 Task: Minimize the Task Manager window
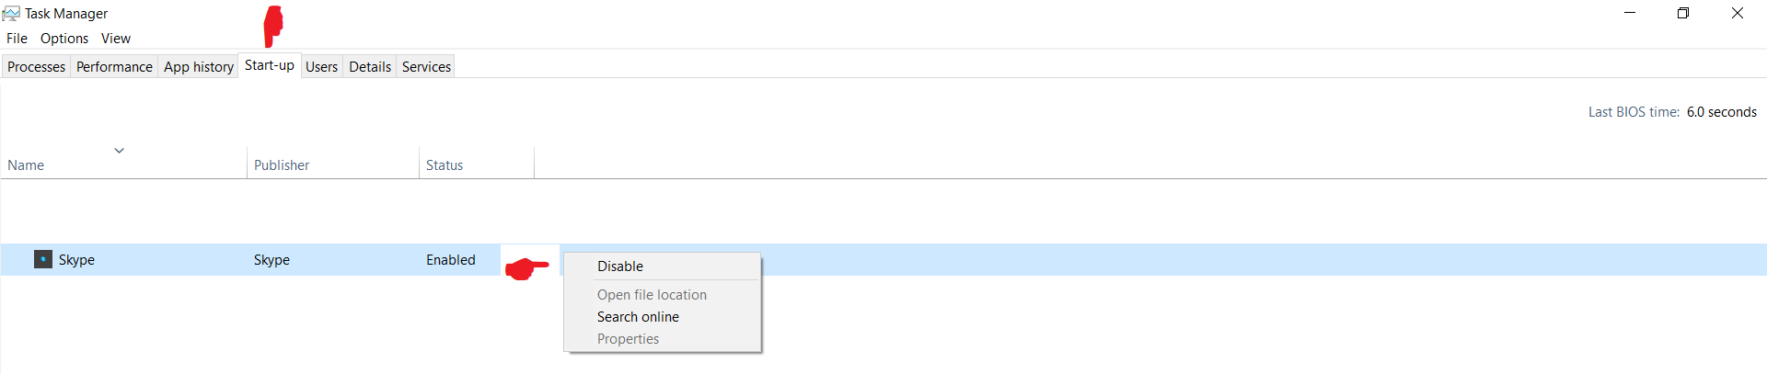1630,13
